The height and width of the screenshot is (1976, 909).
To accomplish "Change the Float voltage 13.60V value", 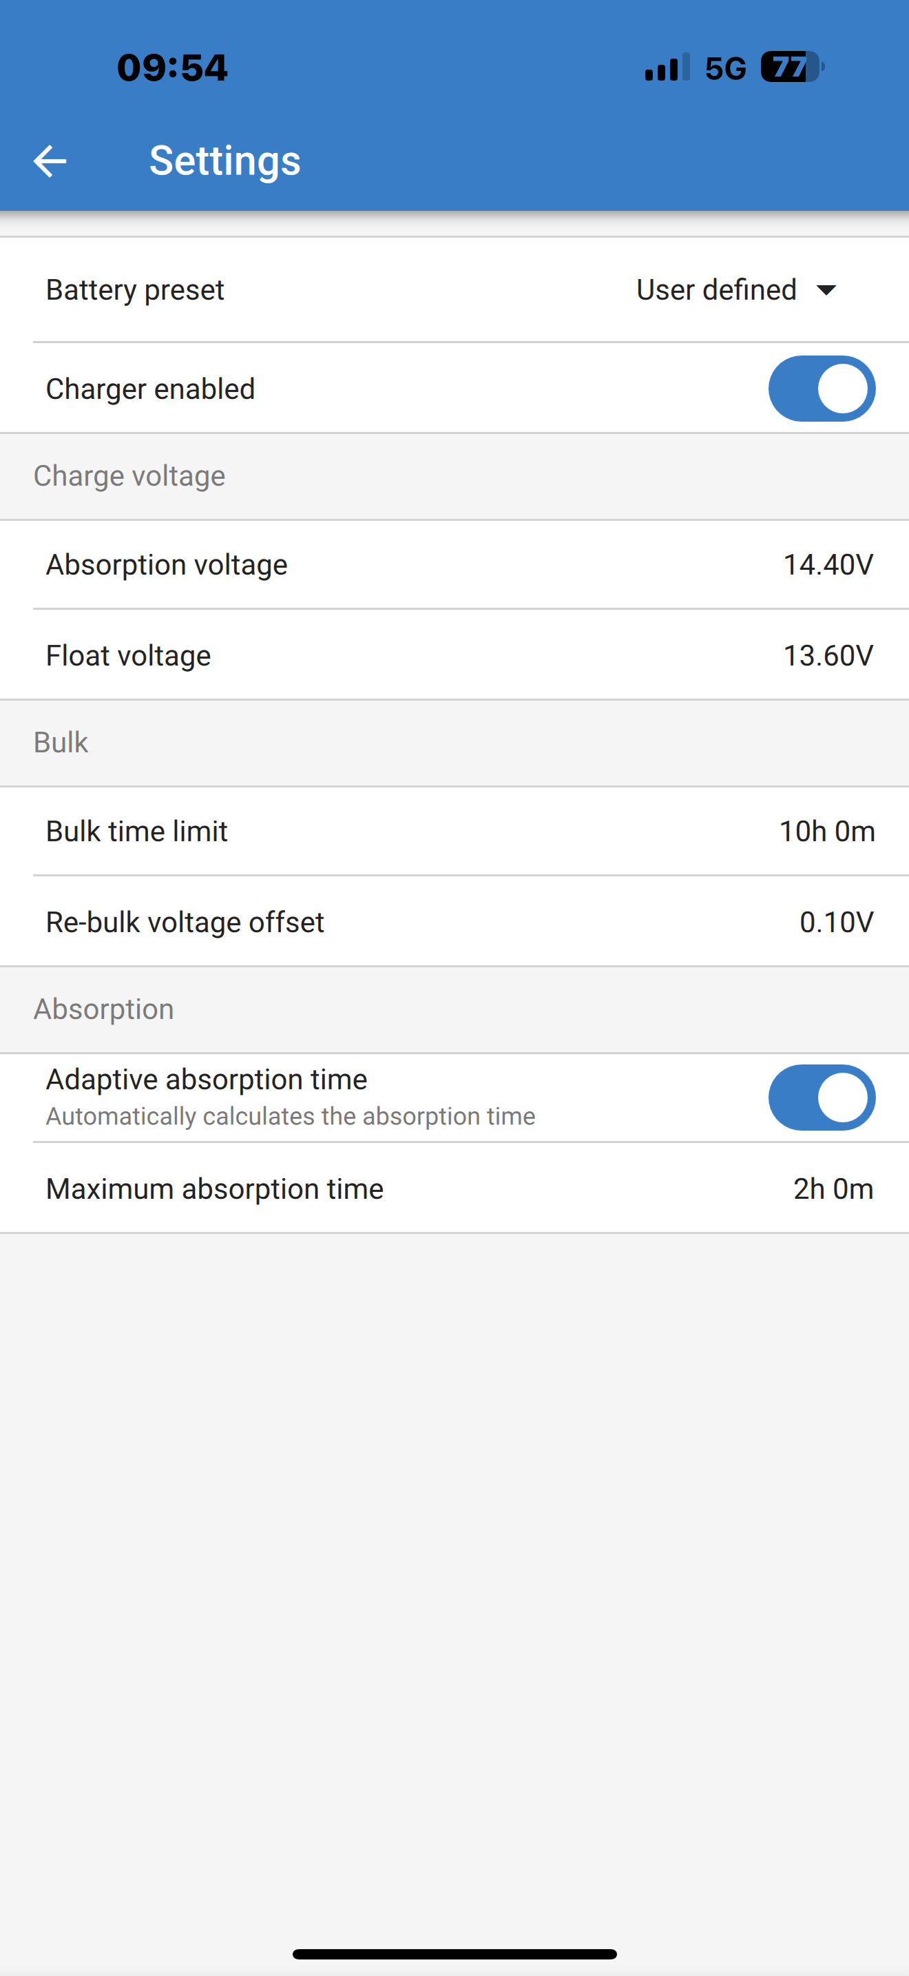I will [828, 656].
